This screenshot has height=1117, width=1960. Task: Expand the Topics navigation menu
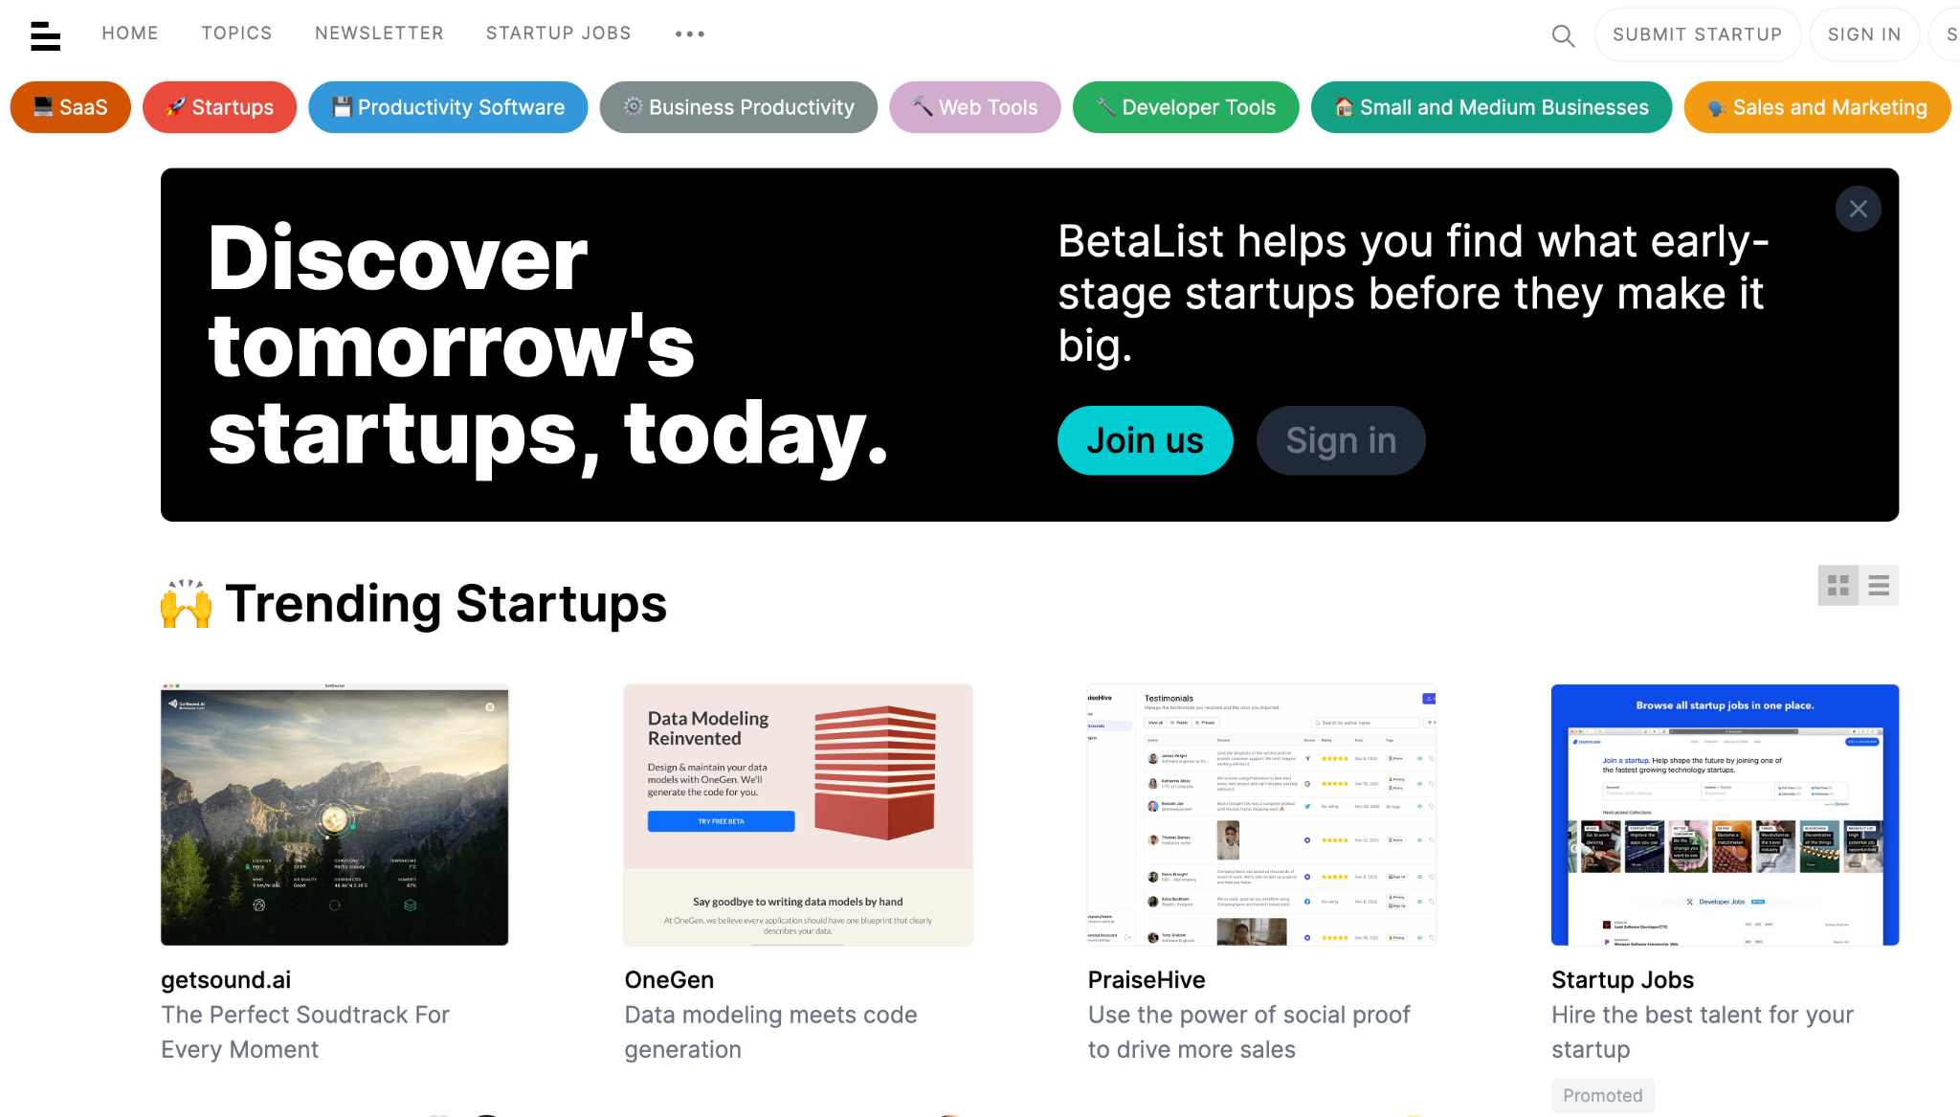[x=235, y=34]
